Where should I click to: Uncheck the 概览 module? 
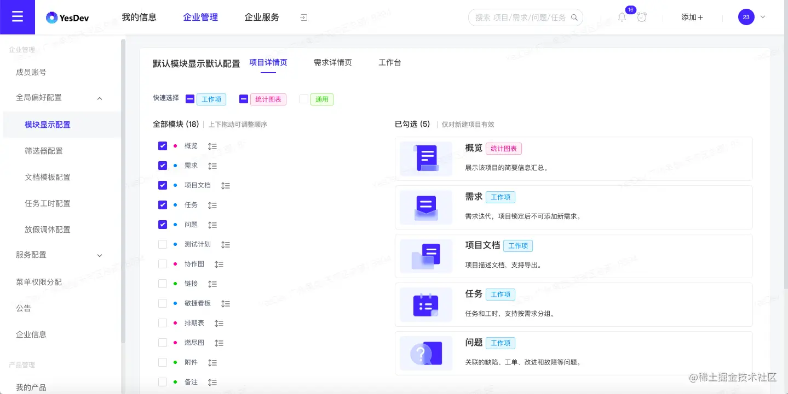[163, 146]
